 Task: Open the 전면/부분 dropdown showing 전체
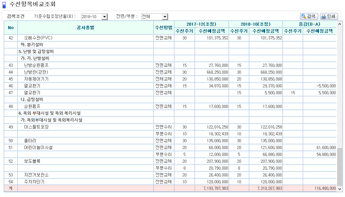coord(154,17)
